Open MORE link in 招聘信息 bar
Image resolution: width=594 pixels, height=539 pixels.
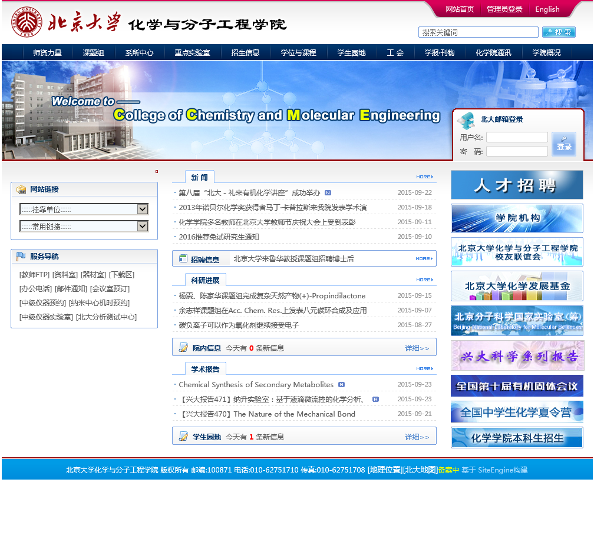(424, 259)
